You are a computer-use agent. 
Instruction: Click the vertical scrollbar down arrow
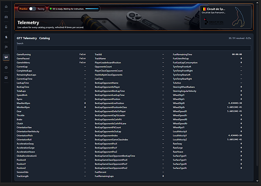(x=257, y=181)
